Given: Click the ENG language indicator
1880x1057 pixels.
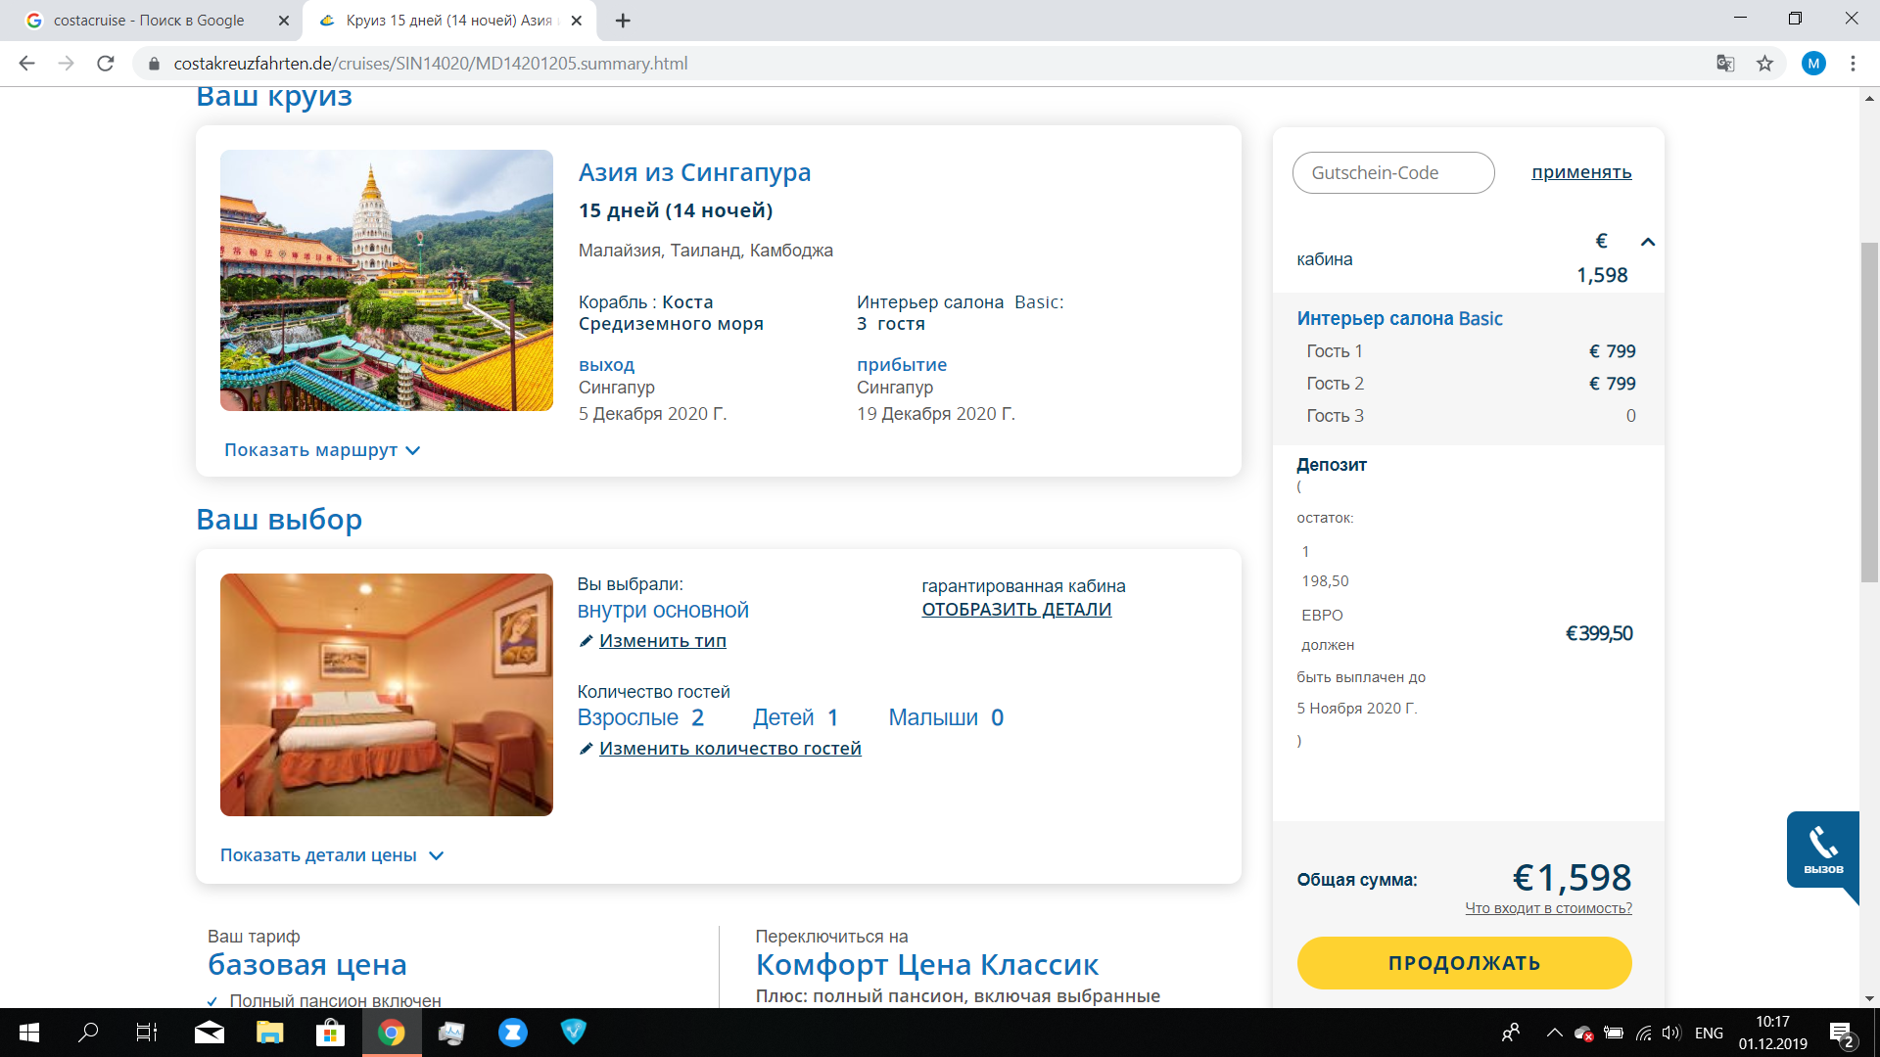Looking at the screenshot, I should tap(1709, 1033).
